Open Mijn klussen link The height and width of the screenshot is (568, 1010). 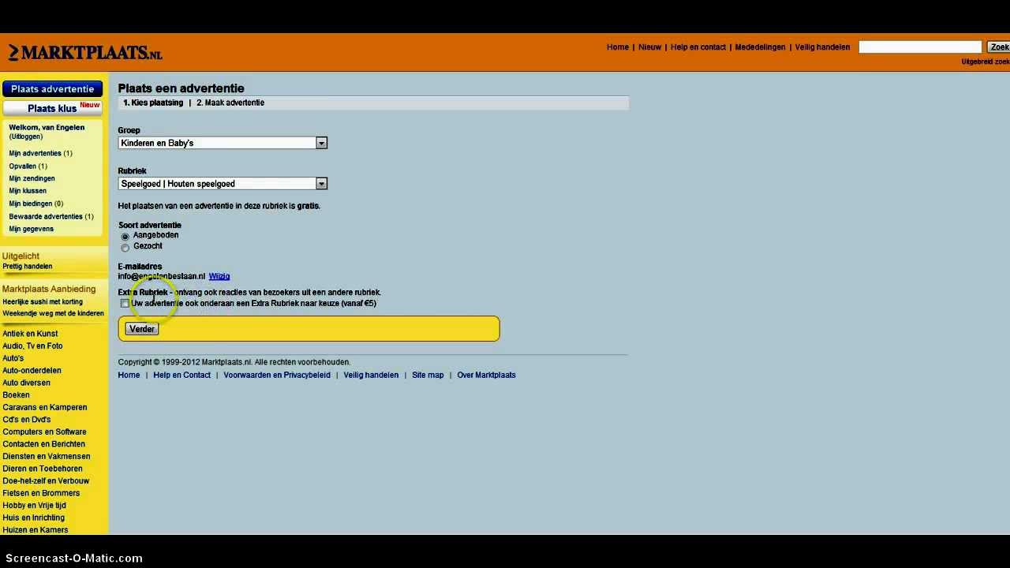(x=28, y=191)
